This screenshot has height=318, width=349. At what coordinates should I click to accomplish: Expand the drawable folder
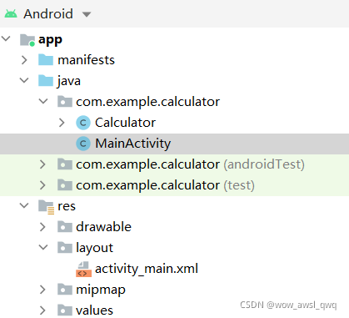tap(42, 227)
